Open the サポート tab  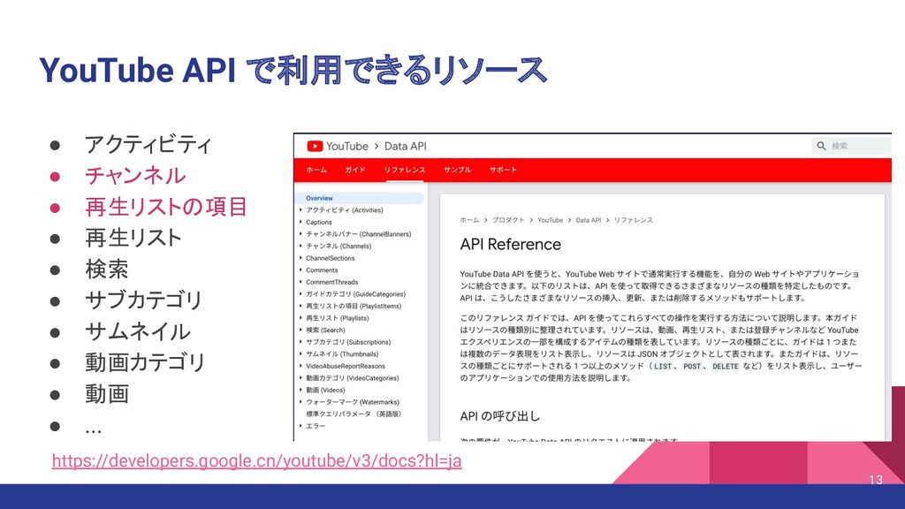coord(503,170)
